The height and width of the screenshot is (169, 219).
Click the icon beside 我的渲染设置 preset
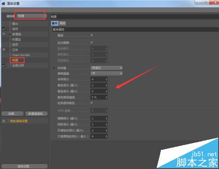(x=4, y=121)
